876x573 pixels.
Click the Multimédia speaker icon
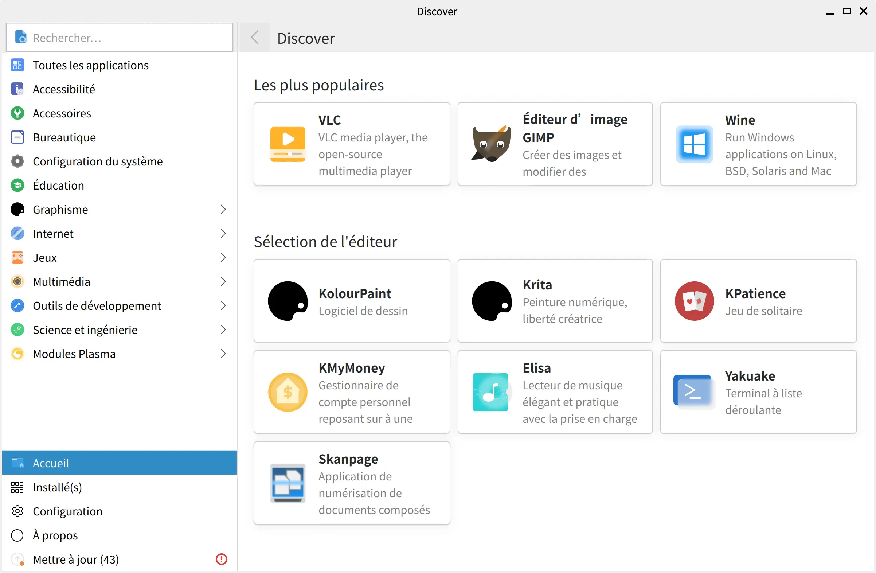(17, 282)
